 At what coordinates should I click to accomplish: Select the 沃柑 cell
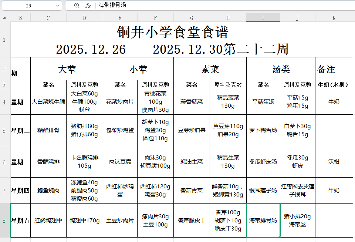coord(334,162)
